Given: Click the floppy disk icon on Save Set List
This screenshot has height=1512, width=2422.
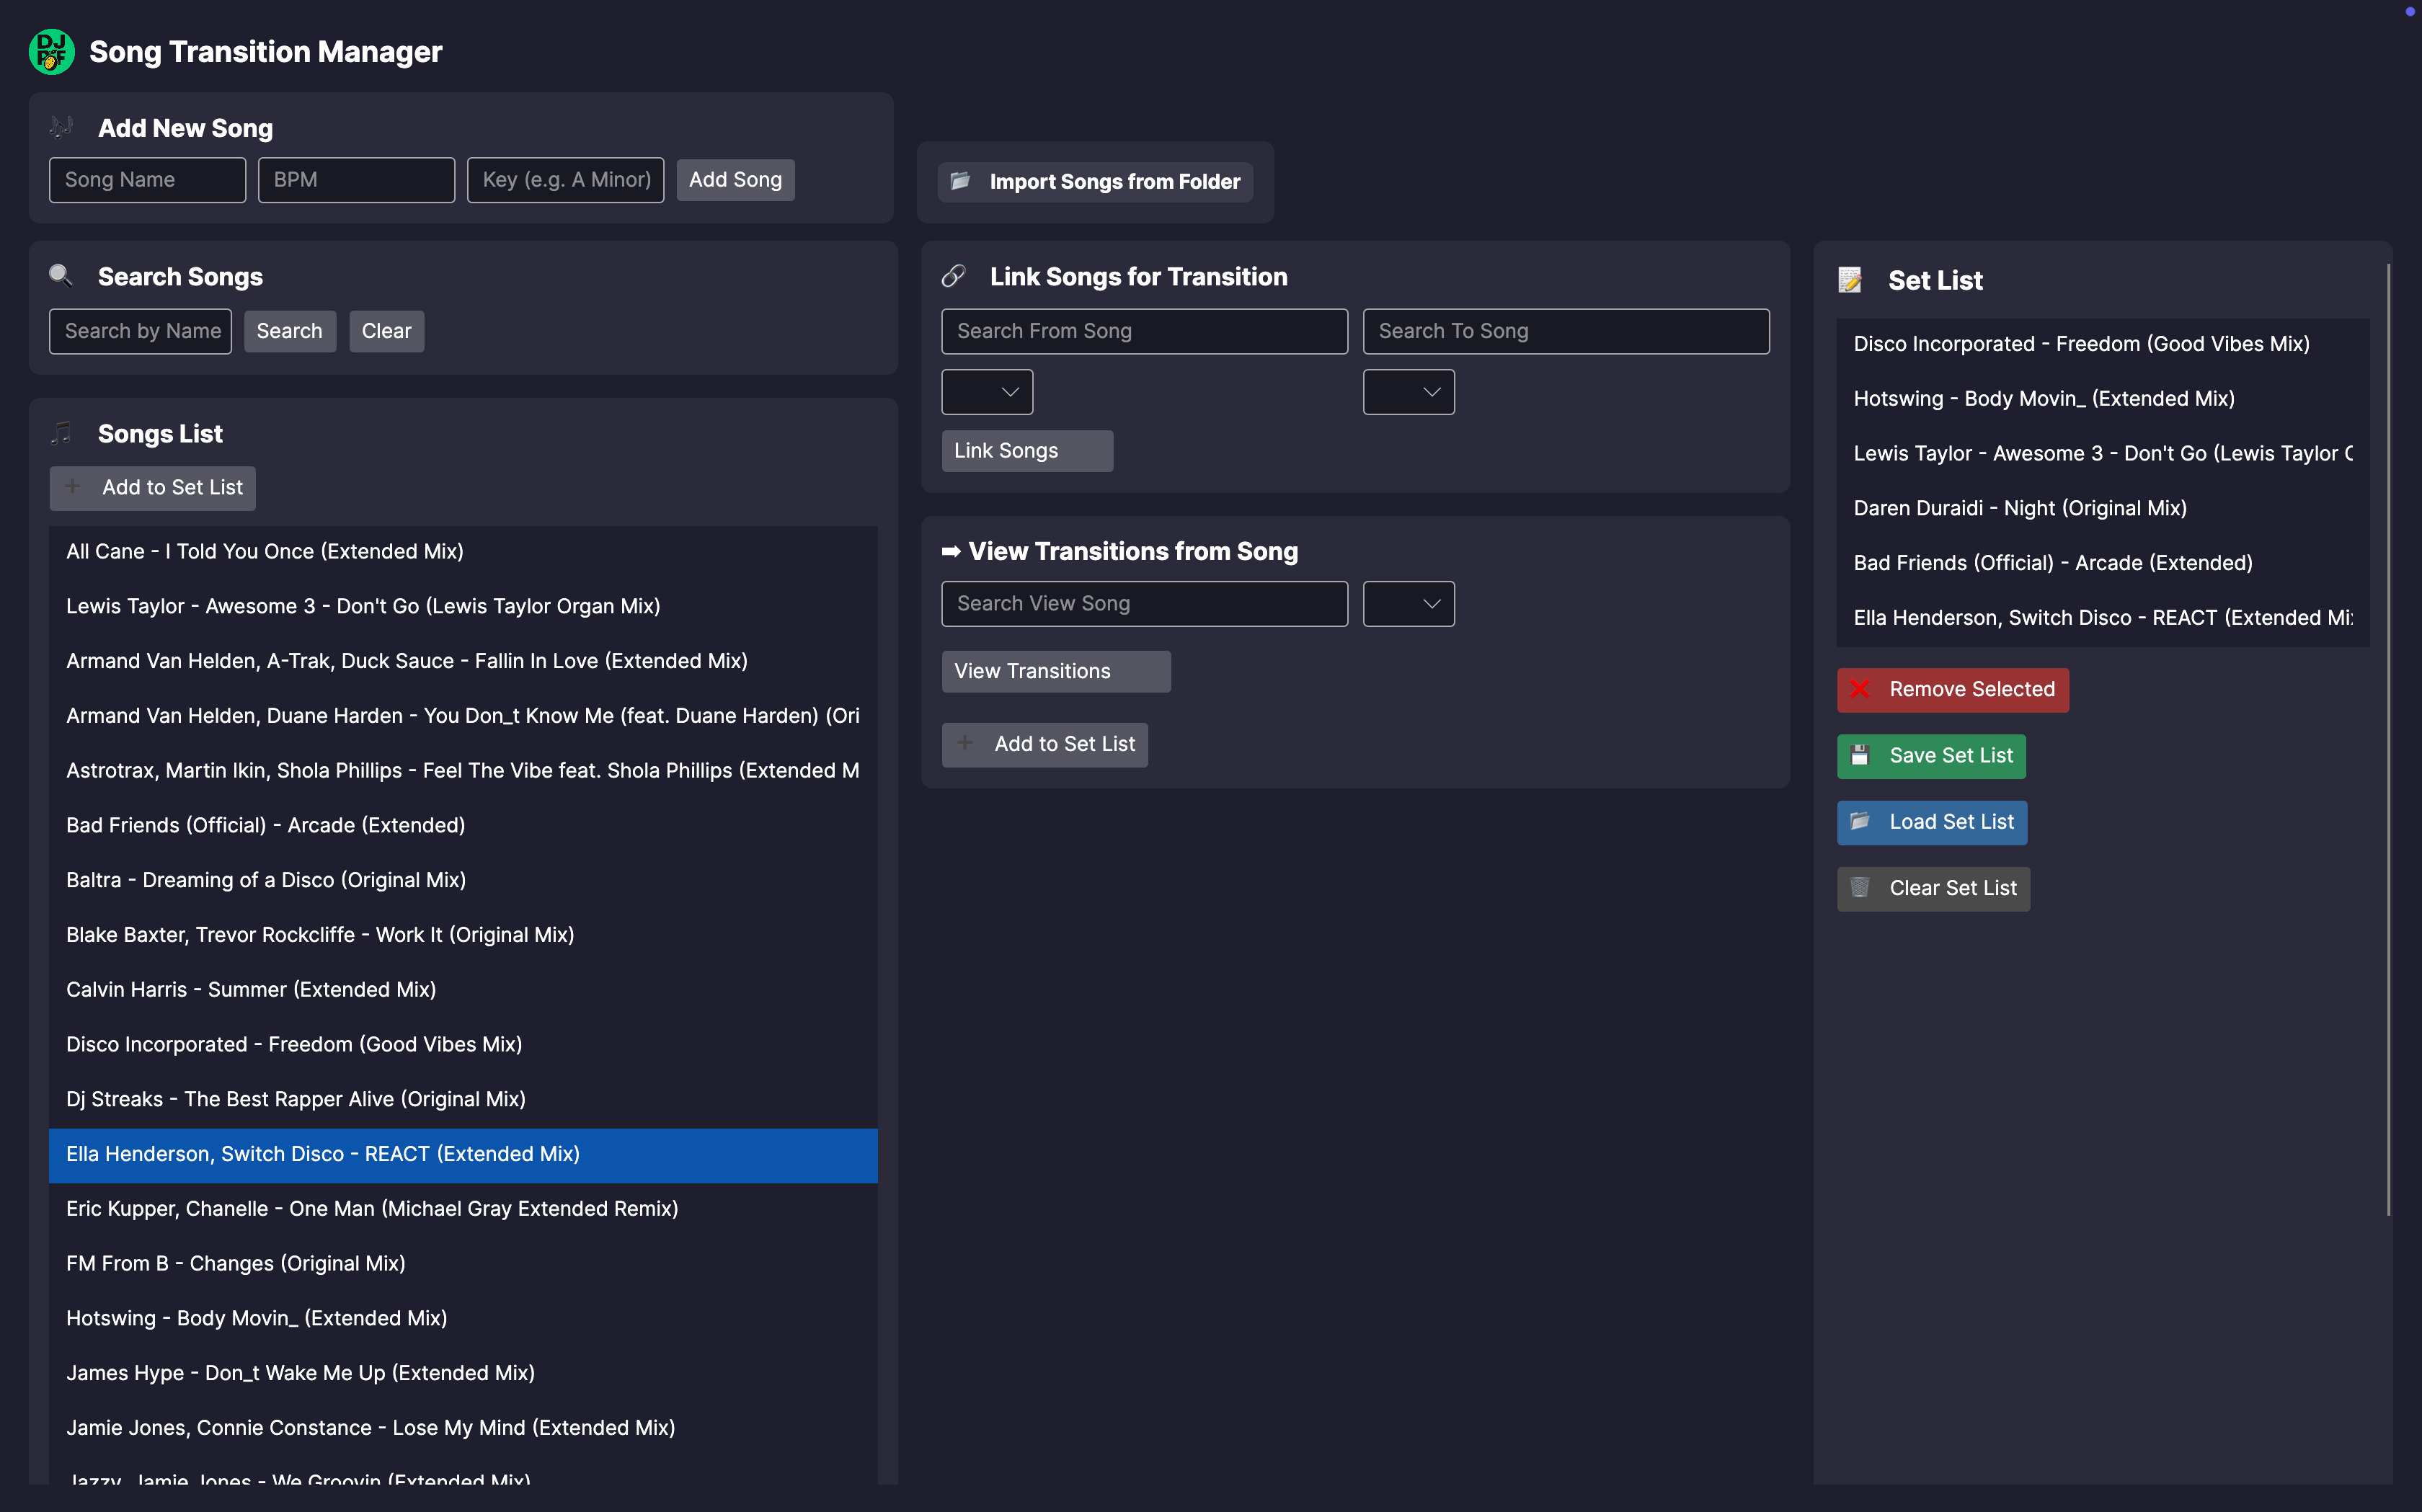Looking at the screenshot, I should 1860,755.
